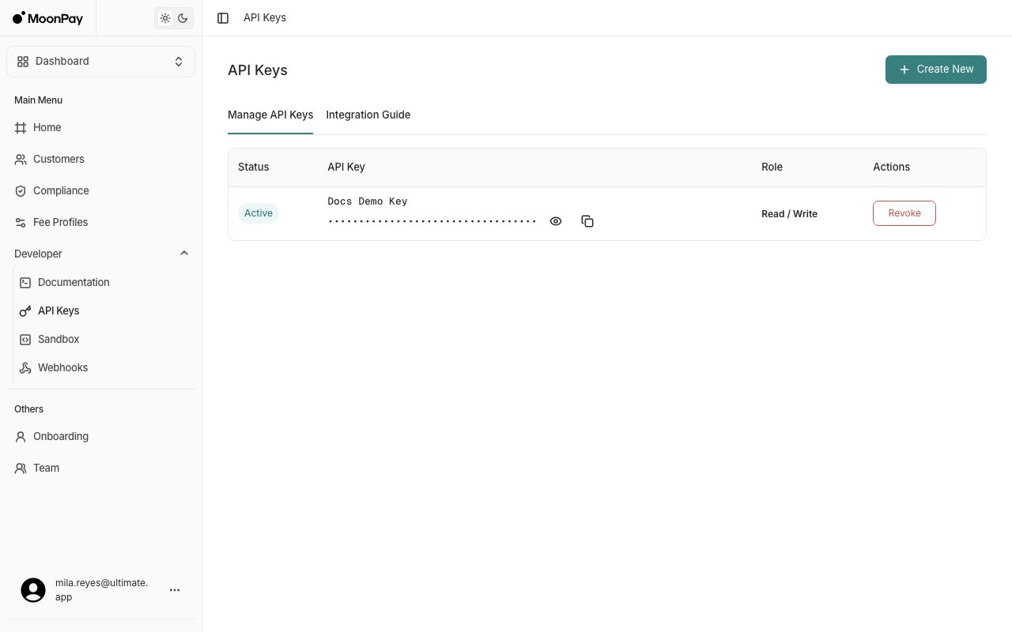The width and height of the screenshot is (1012, 632).
Task: Click the Onboarding person icon
Action: (21, 436)
